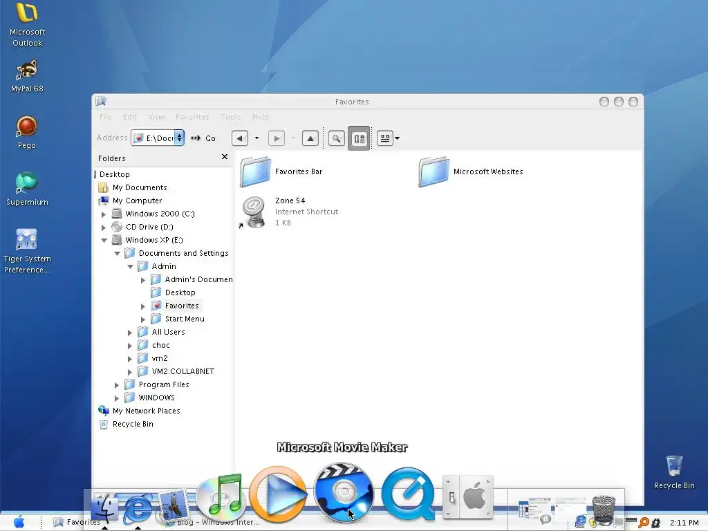Open the Back history dropdown arrow

pos(257,138)
